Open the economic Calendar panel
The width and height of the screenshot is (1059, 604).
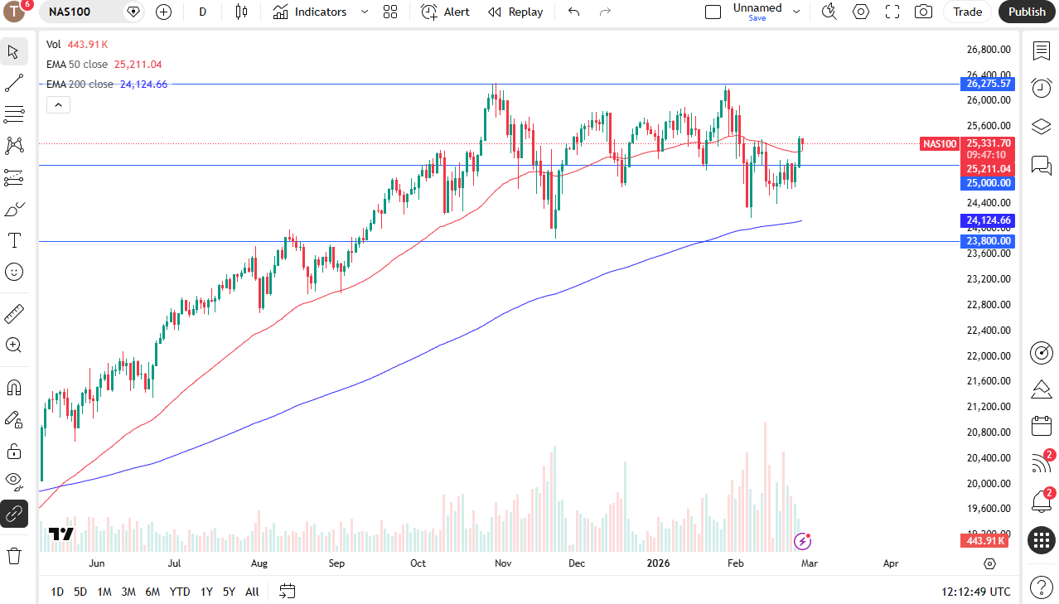click(x=1041, y=427)
